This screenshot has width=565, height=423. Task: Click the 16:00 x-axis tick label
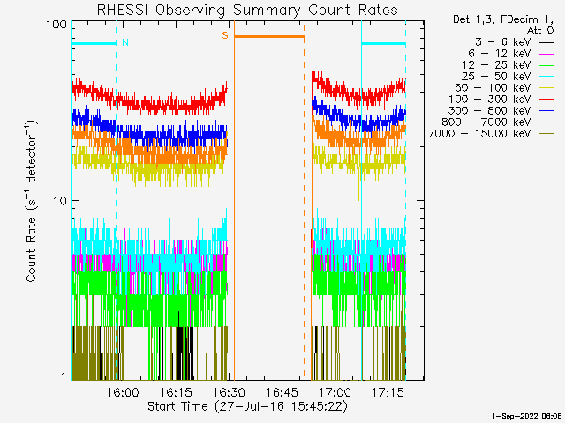123,392
